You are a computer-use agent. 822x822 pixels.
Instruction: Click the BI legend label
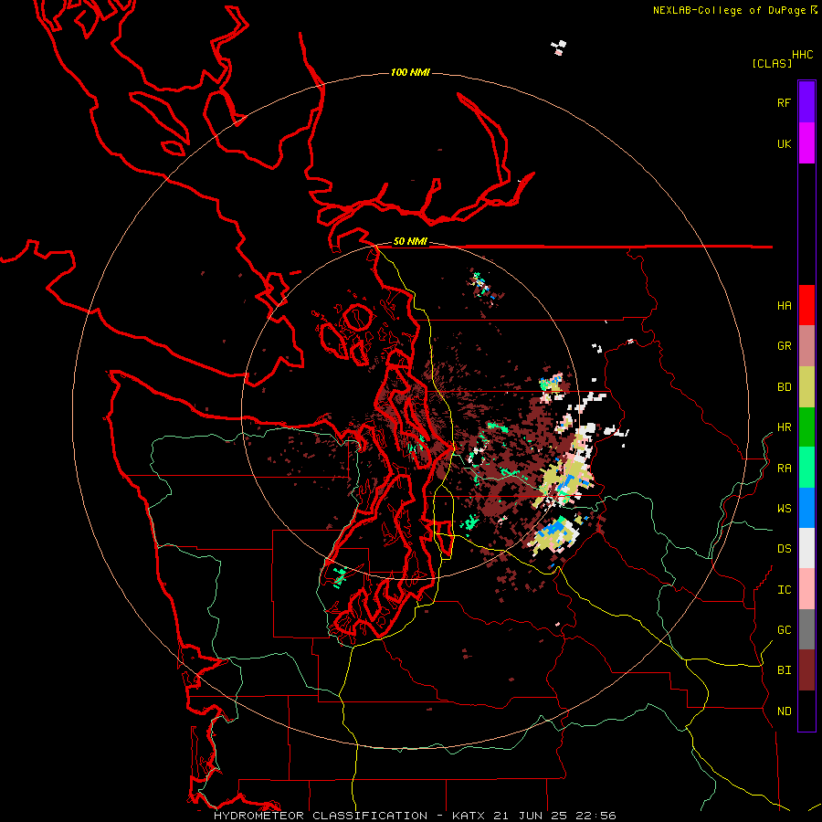point(784,670)
